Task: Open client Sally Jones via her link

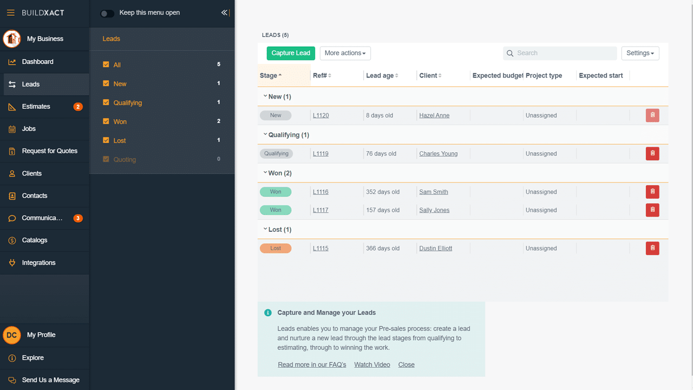Action: tap(433, 210)
